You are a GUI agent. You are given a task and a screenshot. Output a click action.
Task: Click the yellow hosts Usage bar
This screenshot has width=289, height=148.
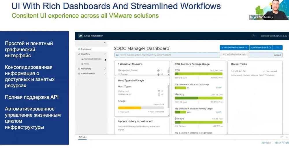[141, 108]
